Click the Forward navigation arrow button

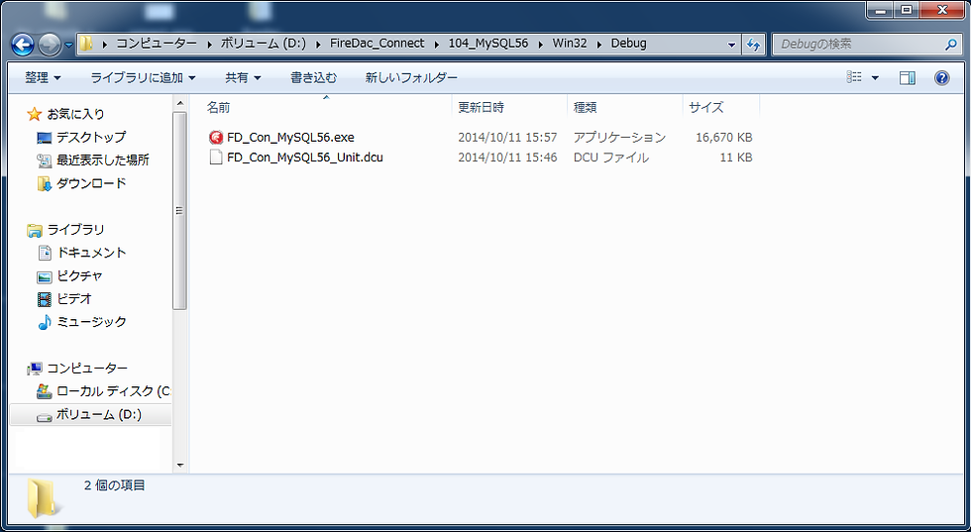point(50,44)
